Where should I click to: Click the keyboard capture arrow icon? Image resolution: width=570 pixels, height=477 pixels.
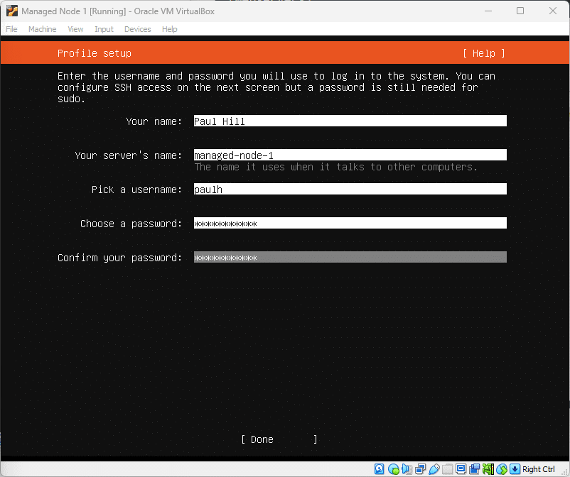(515, 469)
